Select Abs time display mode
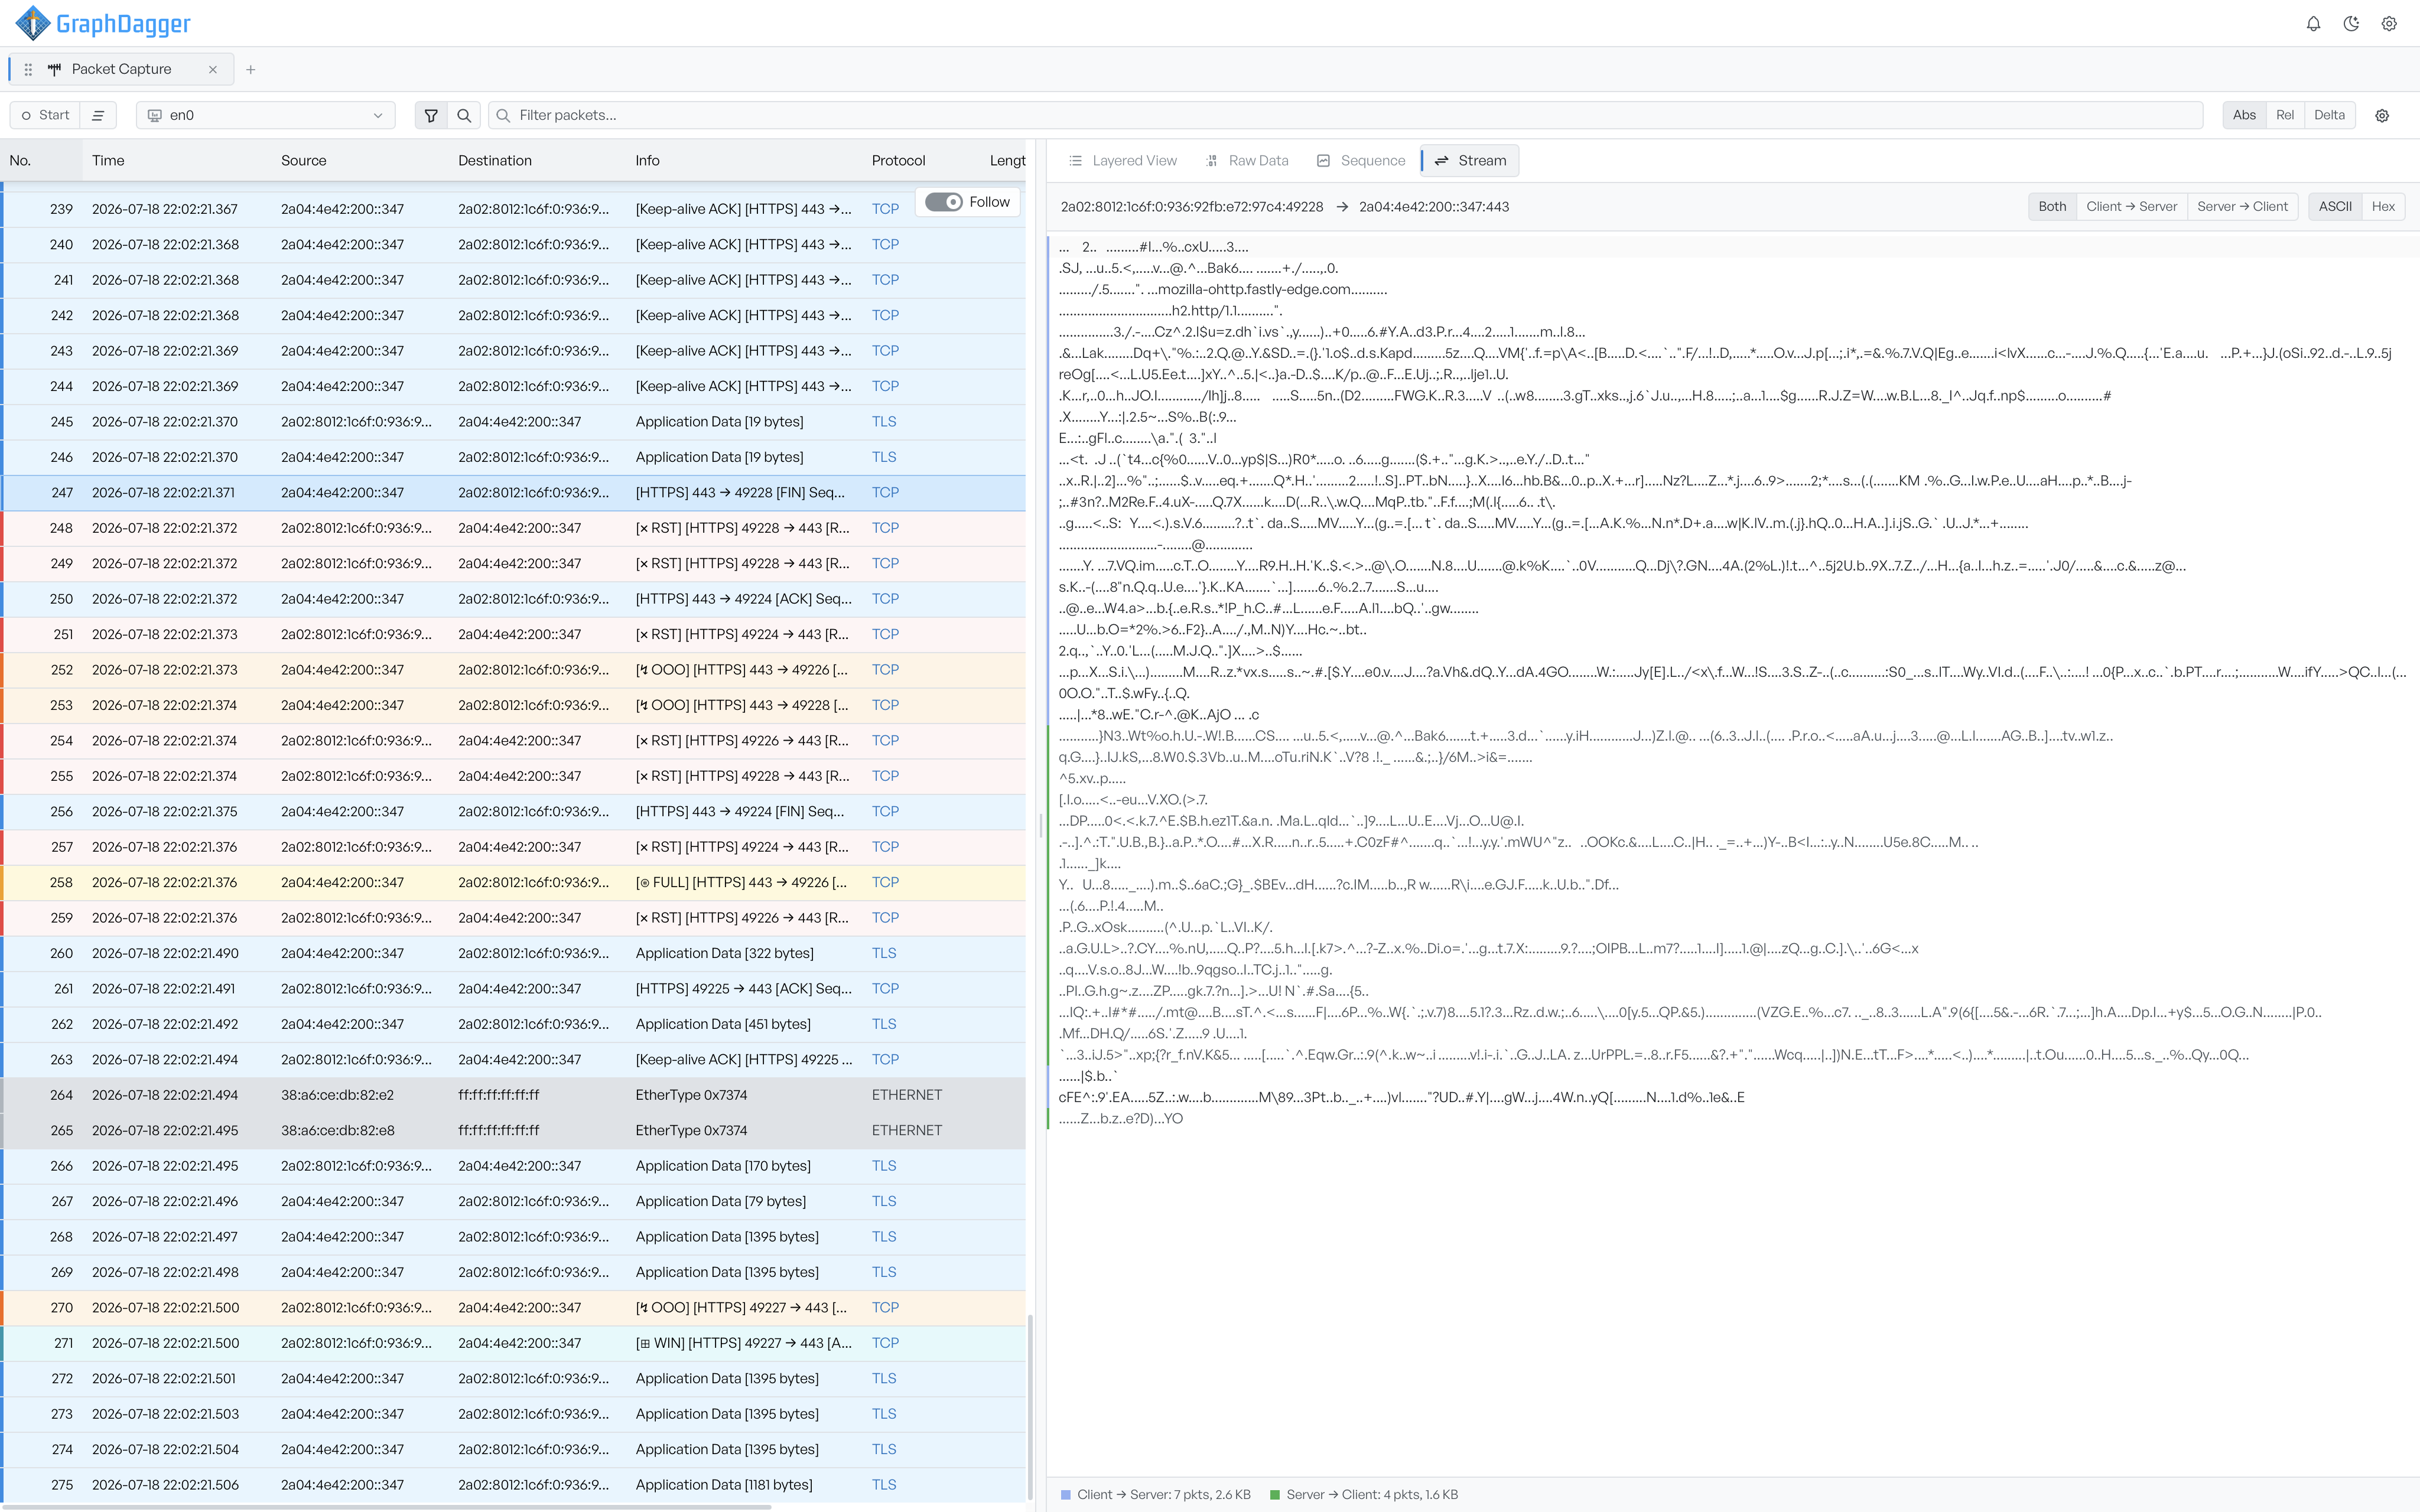The width and height of the screenshot is (2420, 1512). 2244,115
